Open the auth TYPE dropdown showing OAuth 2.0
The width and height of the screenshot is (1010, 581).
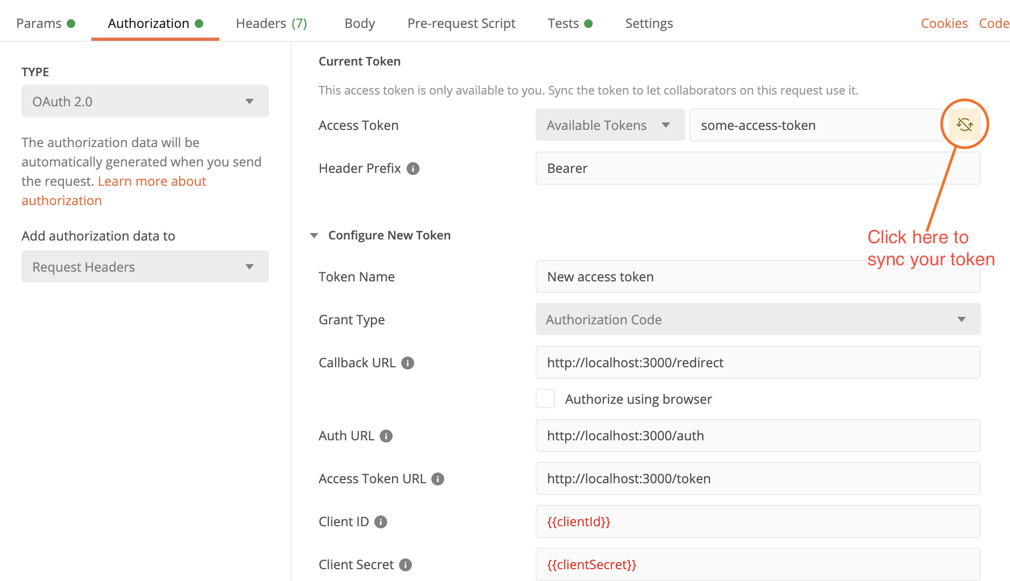pyautogui.click(x=145, y=101)
